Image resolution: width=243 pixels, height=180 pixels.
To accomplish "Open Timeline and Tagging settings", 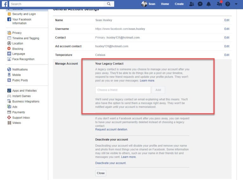I will (26, 38).
